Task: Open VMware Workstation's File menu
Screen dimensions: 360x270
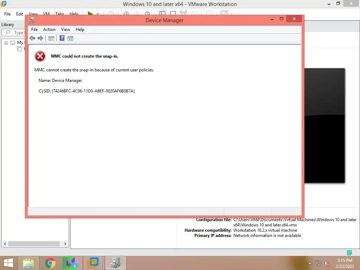Action: pos(7,14)
